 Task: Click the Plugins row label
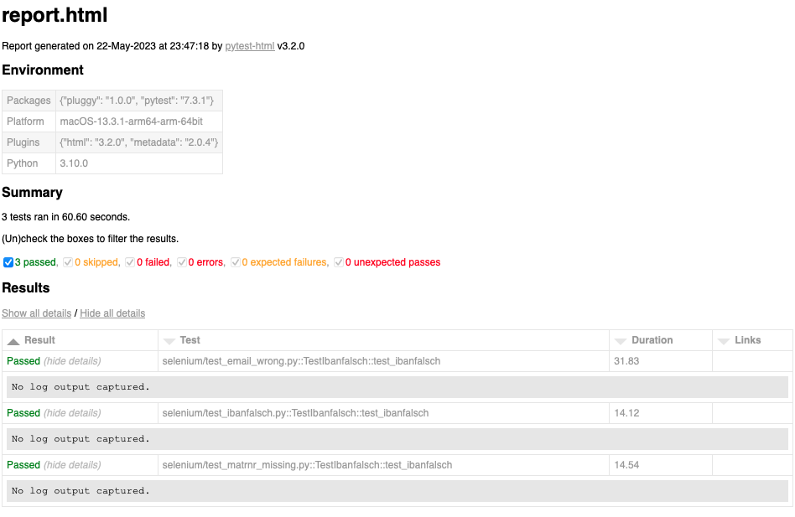click(29, 142)
